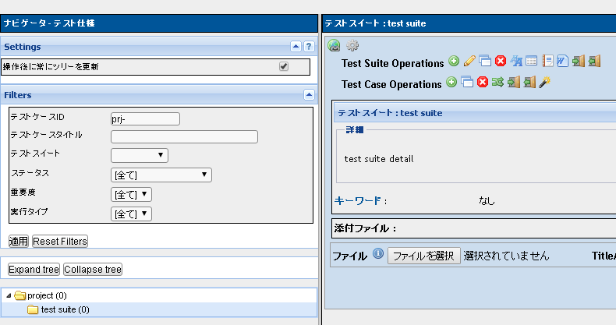
Task: Click the globe link icon above Test Suite Operations
Action: pyautogui.click(x=334, y=45)
